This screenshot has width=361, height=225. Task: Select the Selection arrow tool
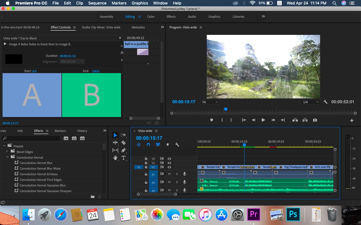[115, 135]
